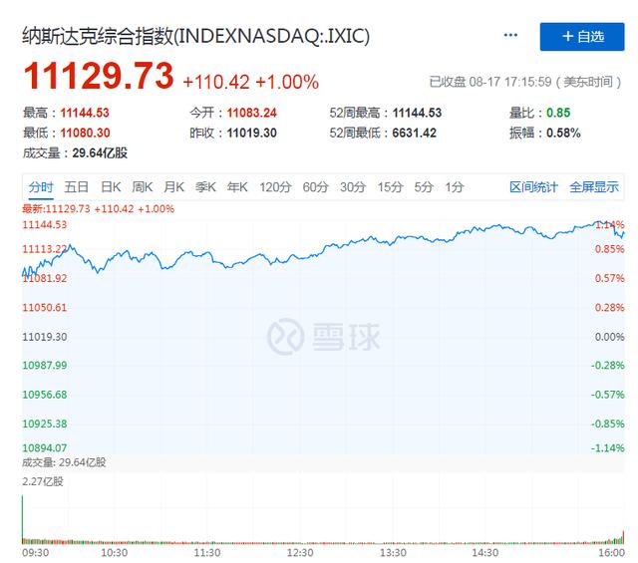Click the 16:00 time axis label
Viewport: 638px width, 563px height.
pos(611,553)
